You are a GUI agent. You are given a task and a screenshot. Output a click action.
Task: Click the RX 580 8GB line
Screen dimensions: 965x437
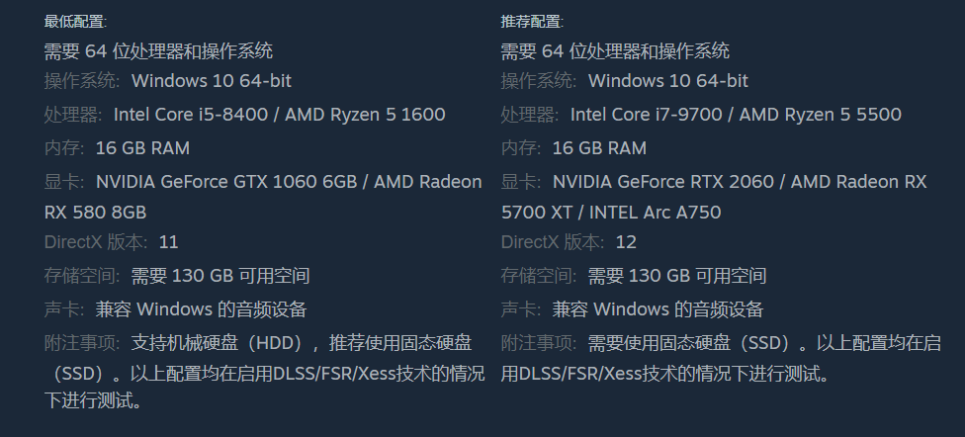pos(95,213)
